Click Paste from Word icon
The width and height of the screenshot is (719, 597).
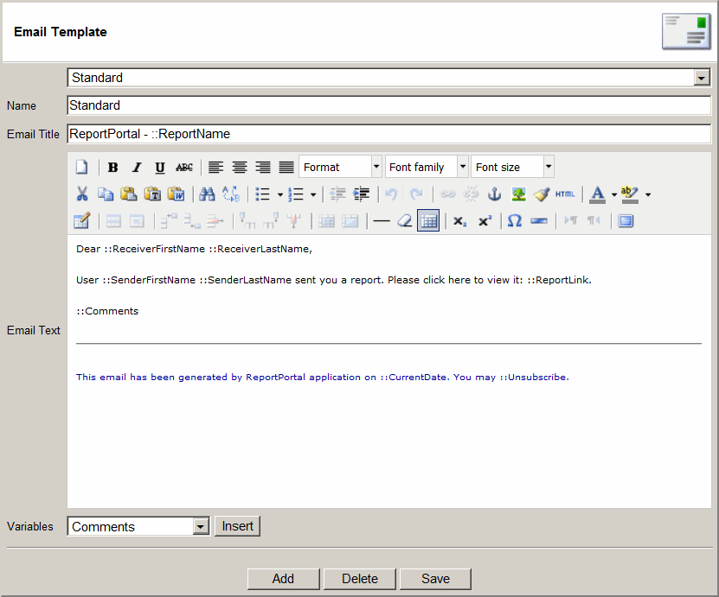tap(176, 194)
